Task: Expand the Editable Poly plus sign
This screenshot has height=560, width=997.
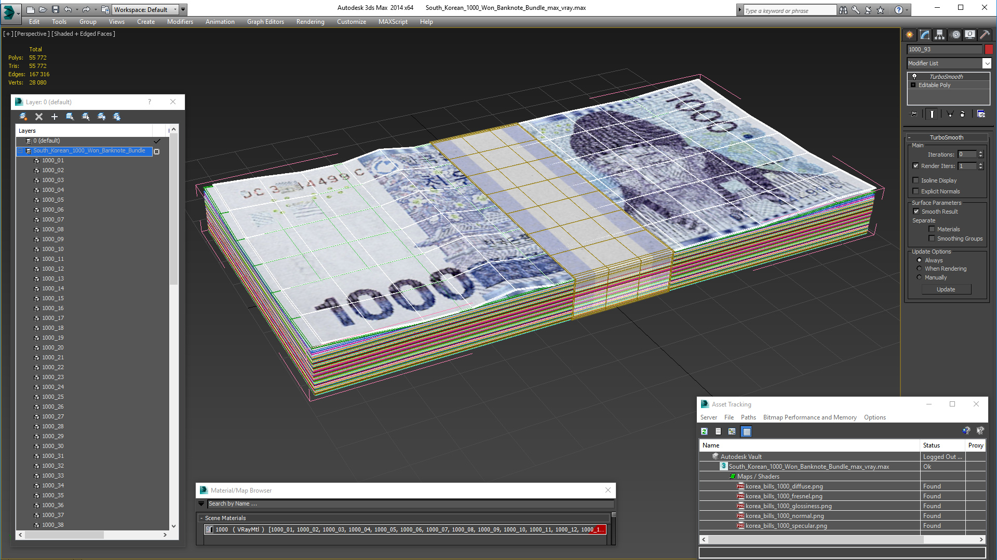Action: click(x=913, y=85)
